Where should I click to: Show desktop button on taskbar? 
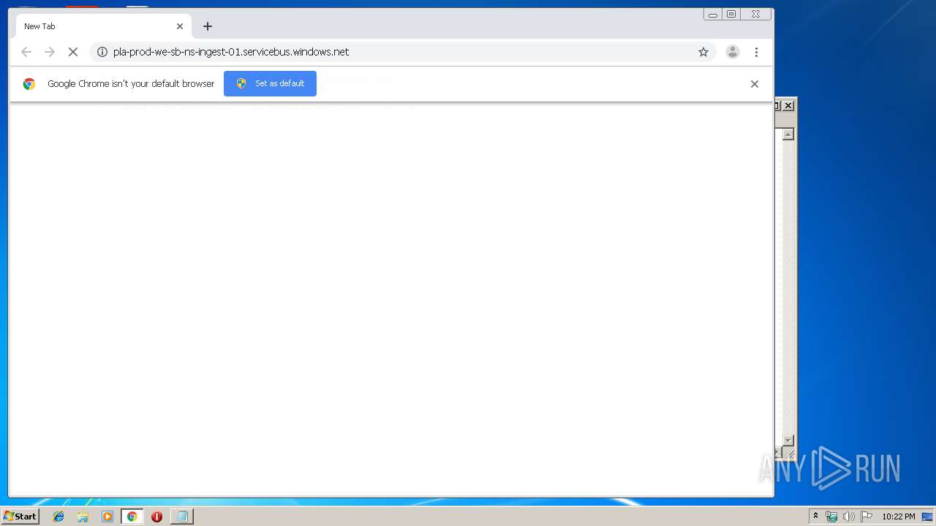pos(927,517)
